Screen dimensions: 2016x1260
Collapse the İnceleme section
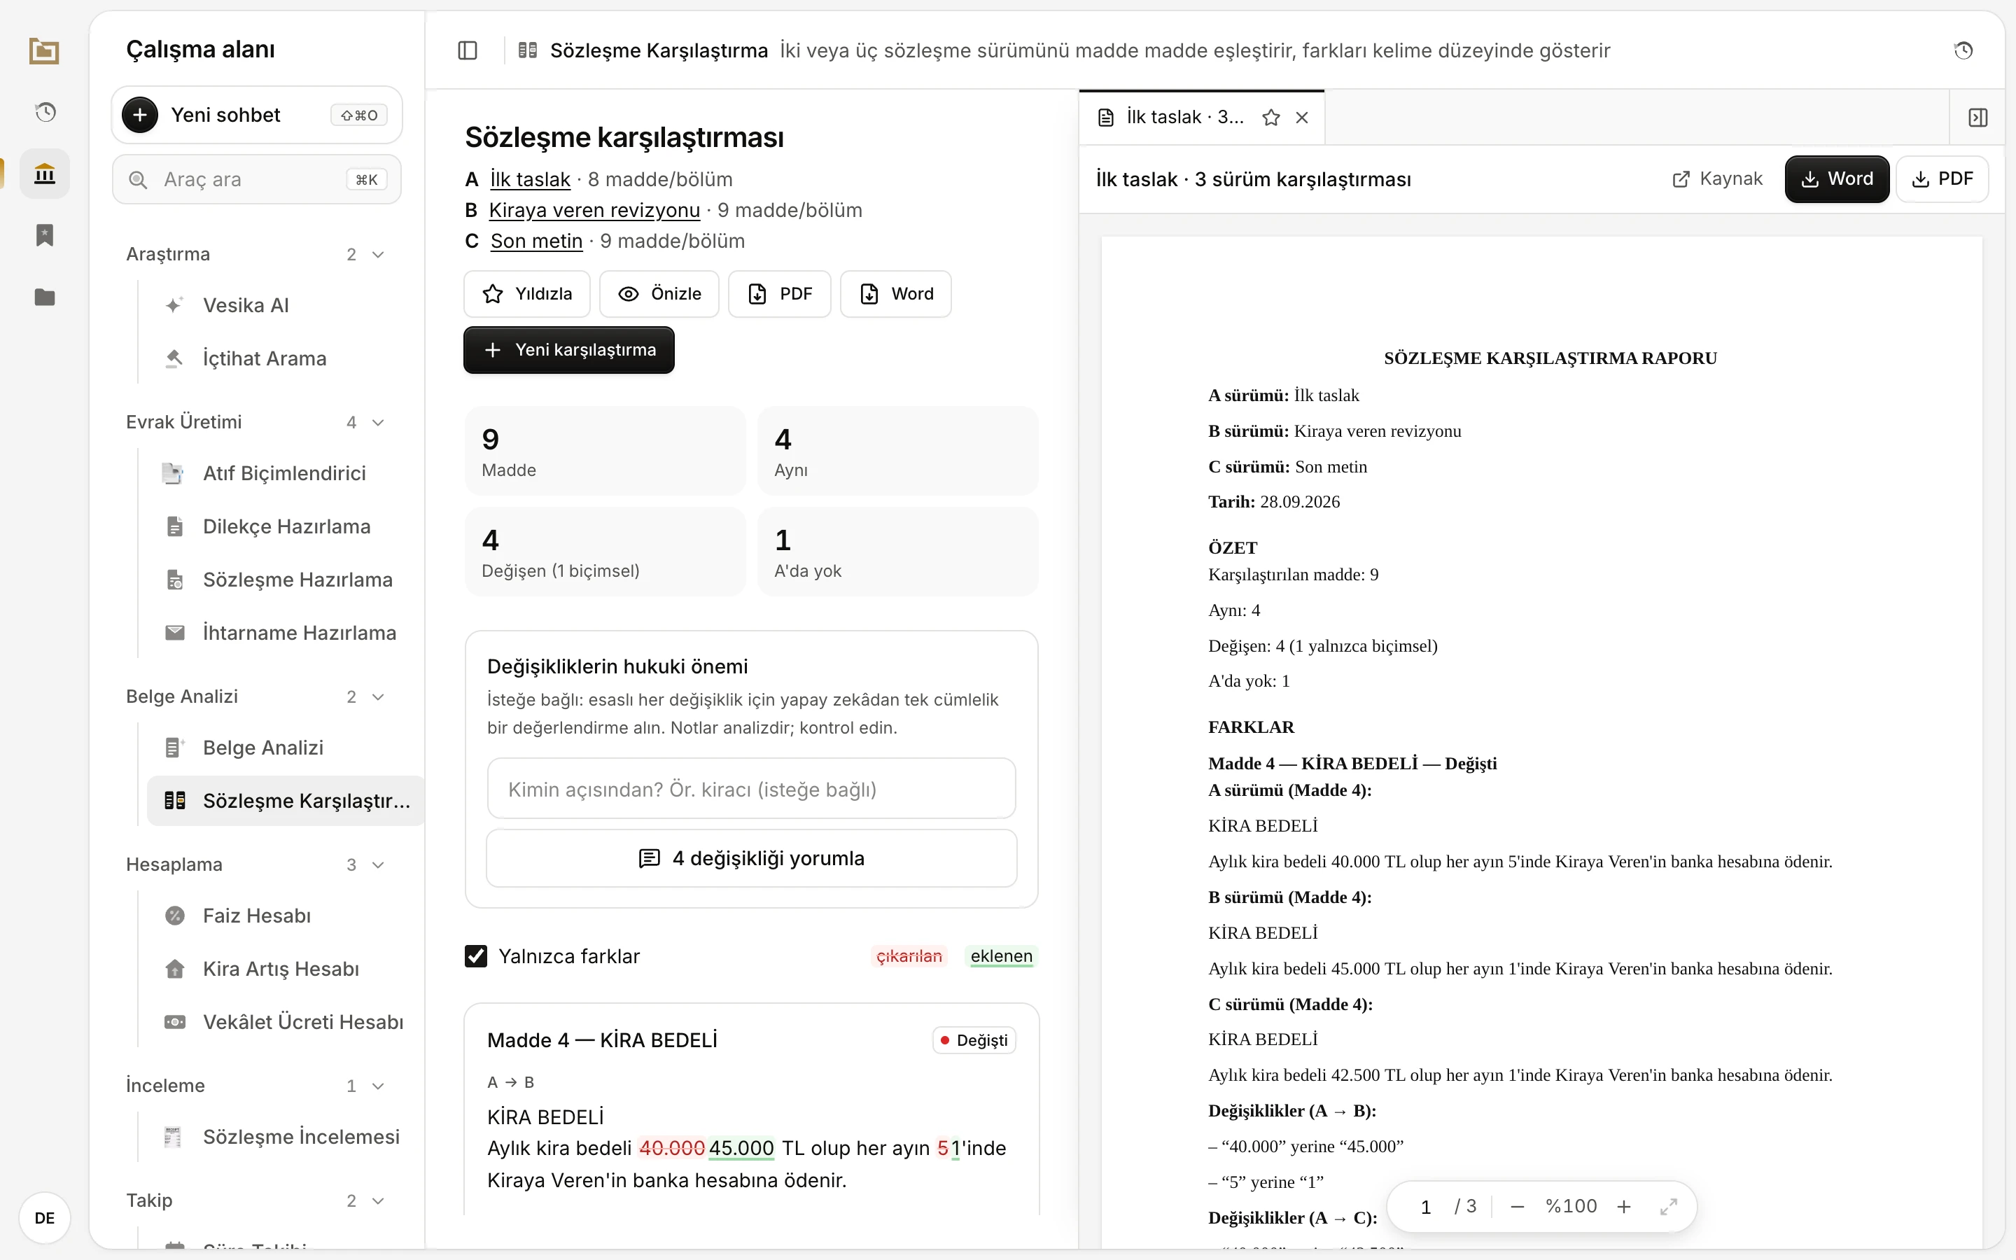(x=378, y=1086)
